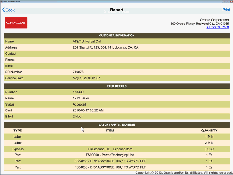The image size is (233, 175).
Task: Click the '3 USD' quantity cell
Action: (x=209, y=149)
